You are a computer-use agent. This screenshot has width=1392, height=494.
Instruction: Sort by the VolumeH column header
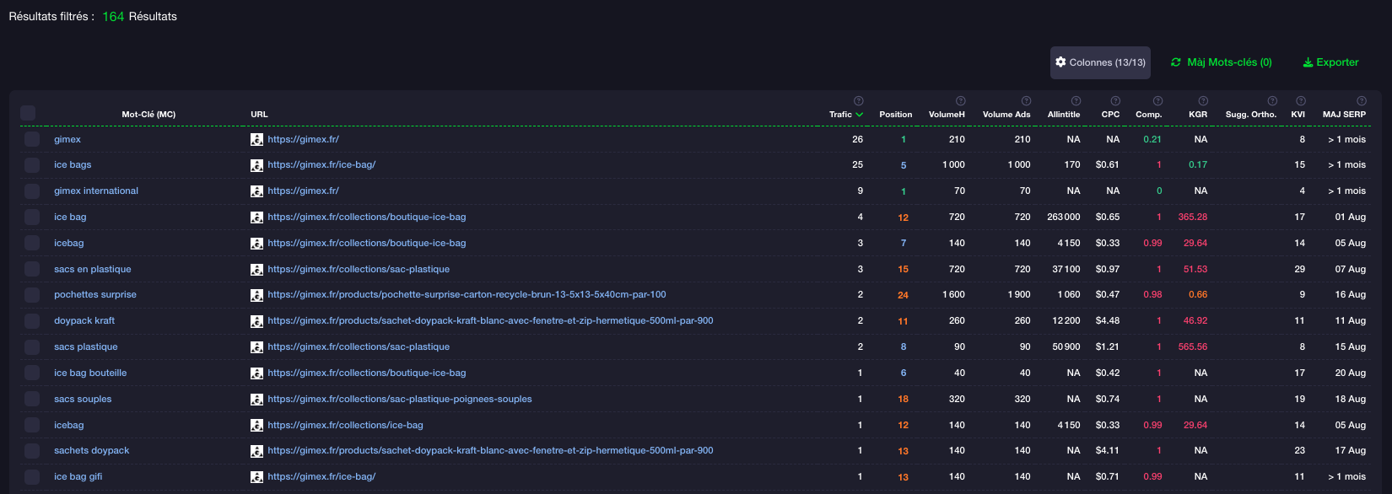tap(947, 115)
